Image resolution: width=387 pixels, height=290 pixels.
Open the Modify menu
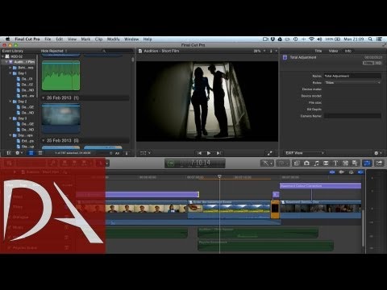click(x=113, y=39)
